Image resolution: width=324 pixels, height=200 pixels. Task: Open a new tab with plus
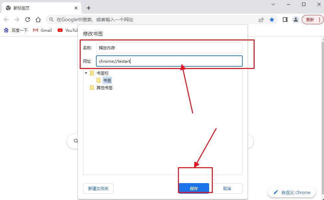[x=89, y=8]
